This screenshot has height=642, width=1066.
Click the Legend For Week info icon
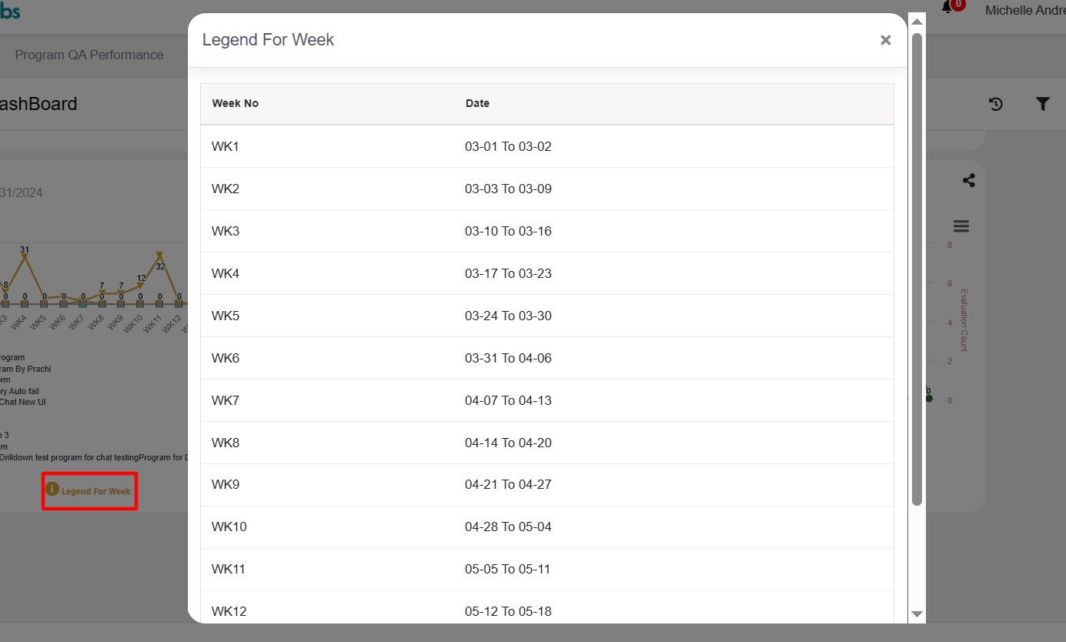pos(52,489)
